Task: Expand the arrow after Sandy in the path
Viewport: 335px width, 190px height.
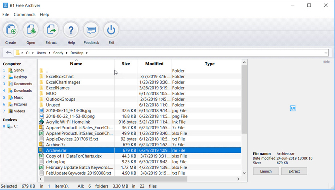Action: pyautogui.click(x=67, y=53)
